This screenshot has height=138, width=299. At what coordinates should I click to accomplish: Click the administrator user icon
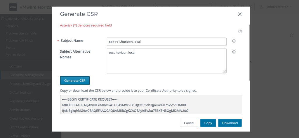(261, 7)
